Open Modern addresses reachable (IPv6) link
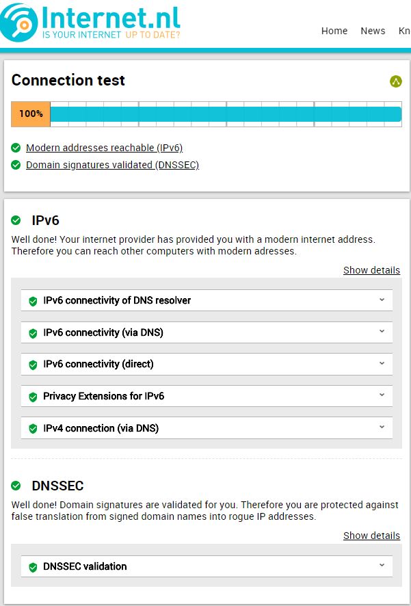 pos(105,148)
